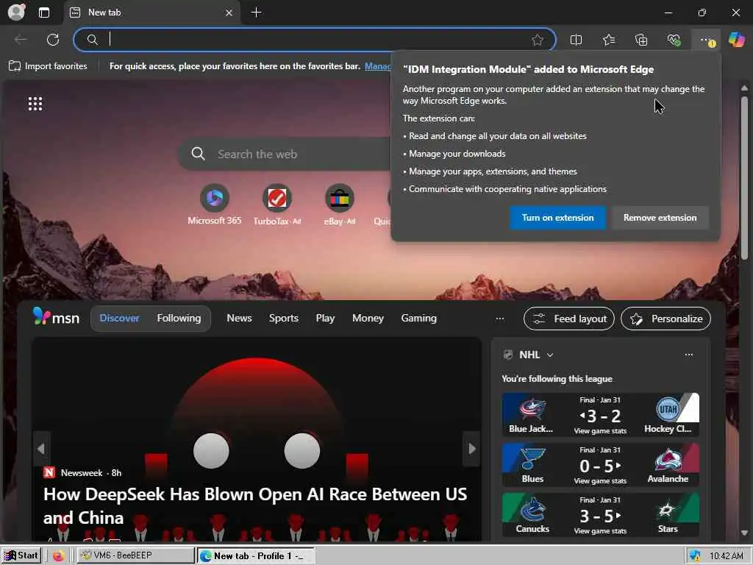
Task: View game stats for the 3-5 game
Action: pos(600,531)
